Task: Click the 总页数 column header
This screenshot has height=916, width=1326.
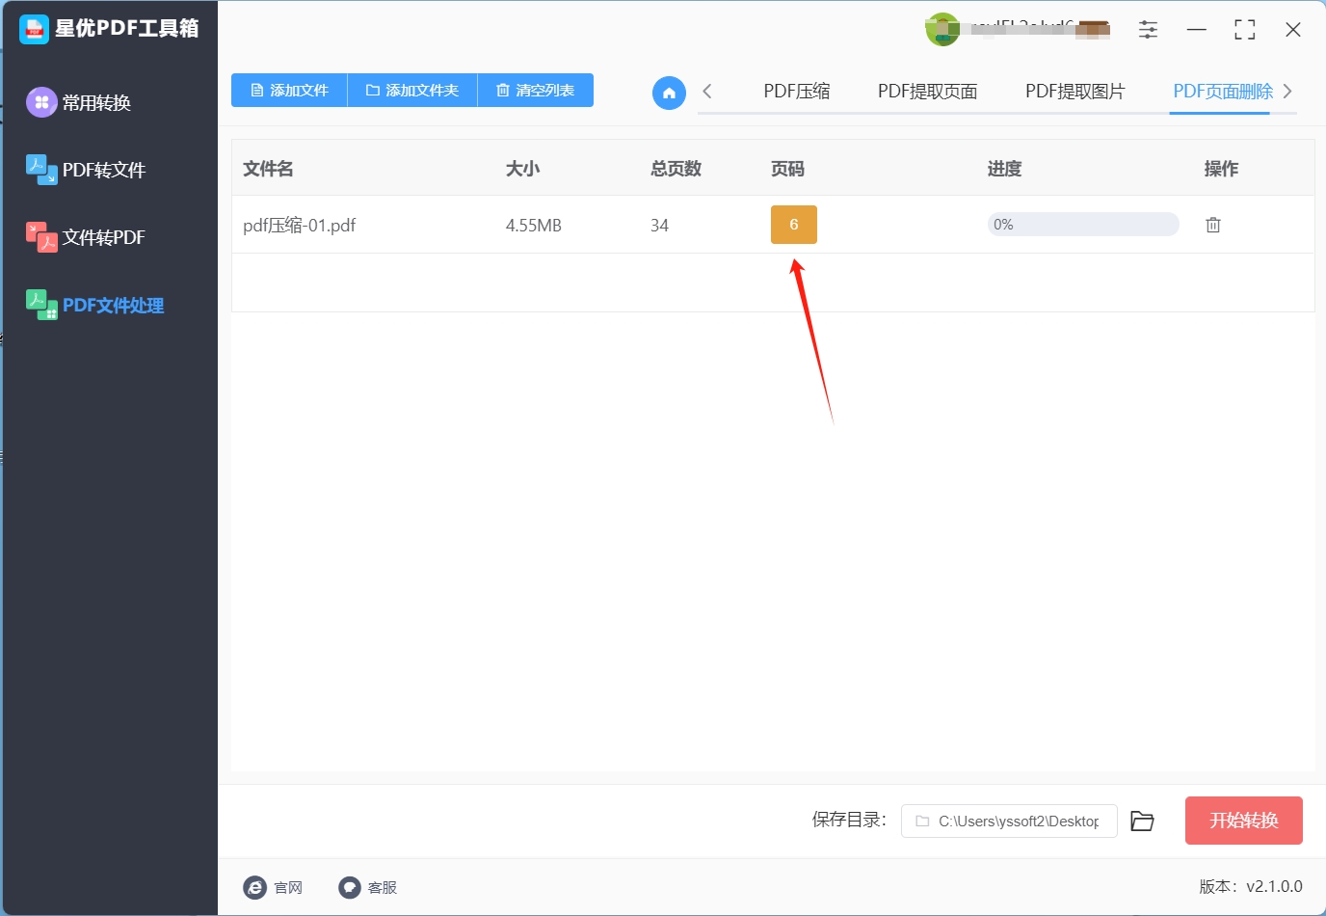Action: (x=676, y=169)
